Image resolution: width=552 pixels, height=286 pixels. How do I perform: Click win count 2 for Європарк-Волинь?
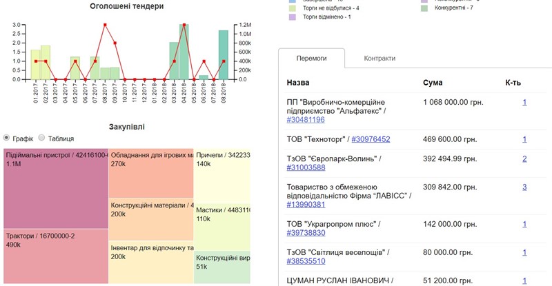(524, 159)
